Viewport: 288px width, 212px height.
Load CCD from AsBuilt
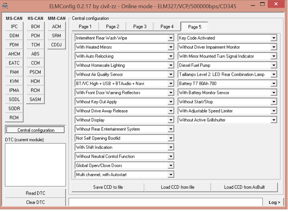click(x=244, y=187)
